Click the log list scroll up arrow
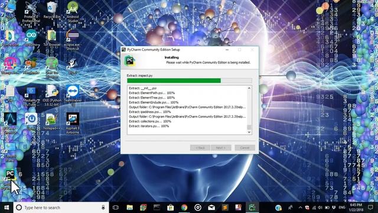The height and width of the screenshot is (213, 378). point(249,88)
